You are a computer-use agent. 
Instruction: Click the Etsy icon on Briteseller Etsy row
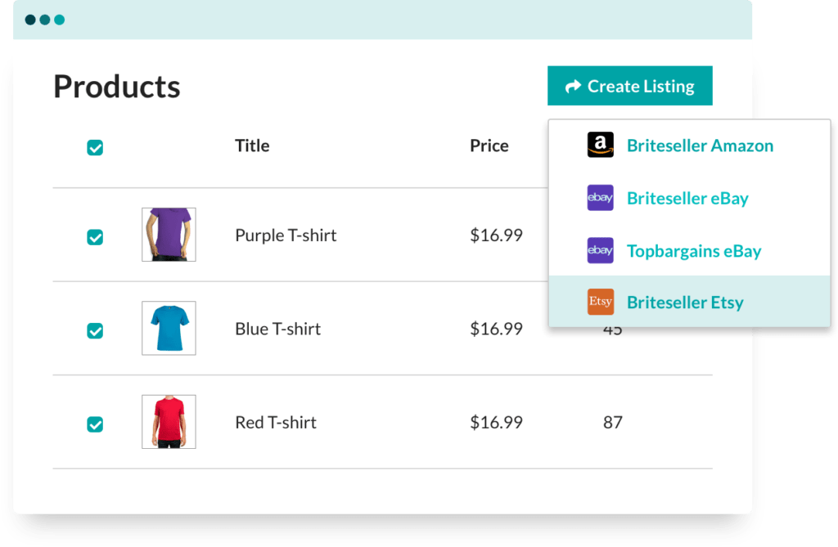(600, 302)
